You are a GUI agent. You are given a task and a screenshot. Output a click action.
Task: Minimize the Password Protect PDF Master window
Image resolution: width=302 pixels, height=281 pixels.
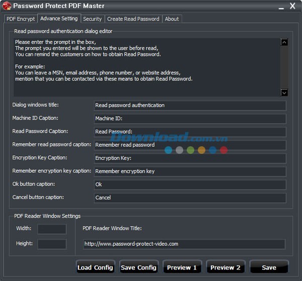281,8
